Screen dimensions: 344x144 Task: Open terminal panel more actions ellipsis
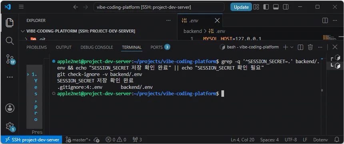[x=320, y=47]
